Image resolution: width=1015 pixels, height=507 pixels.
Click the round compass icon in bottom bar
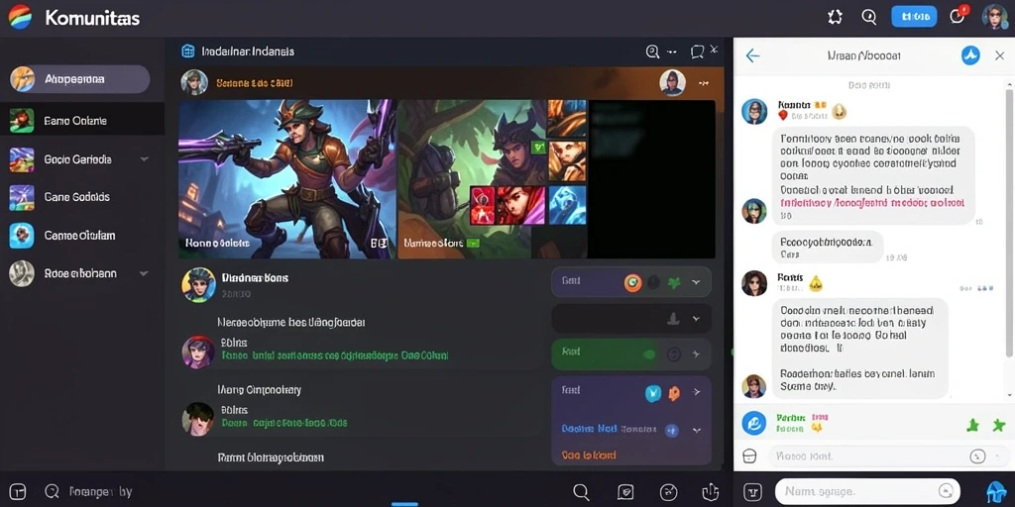tap(669, 492)
